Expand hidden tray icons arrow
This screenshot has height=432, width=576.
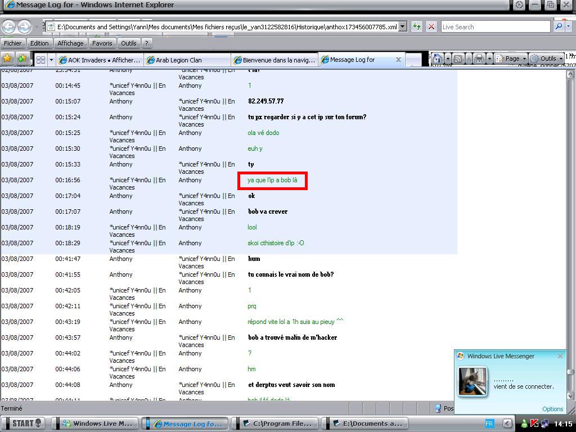click(507, 423)
